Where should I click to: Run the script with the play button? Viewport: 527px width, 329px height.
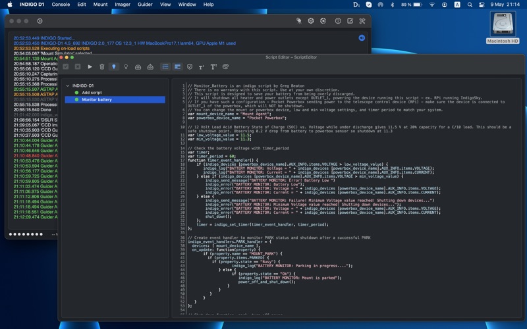click(90, 66)
